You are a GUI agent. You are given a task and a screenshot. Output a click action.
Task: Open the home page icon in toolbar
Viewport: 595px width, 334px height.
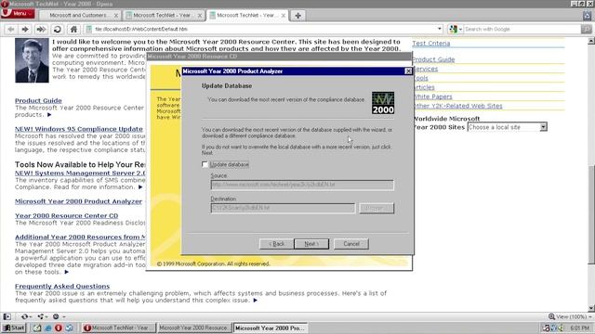coord(73,29)
